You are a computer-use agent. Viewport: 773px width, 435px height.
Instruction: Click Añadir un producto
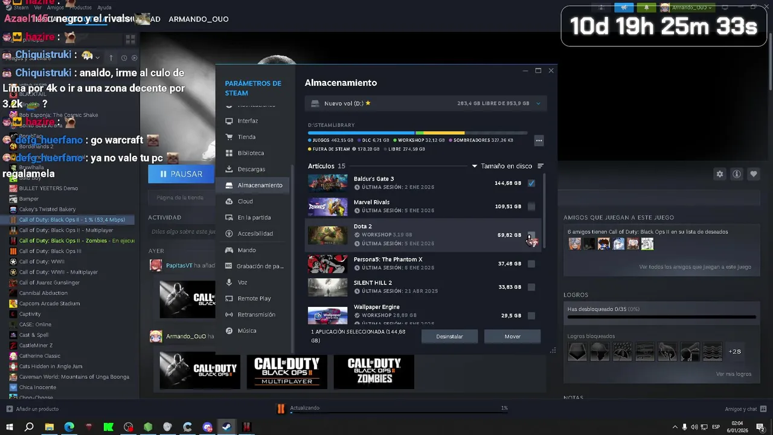tap(33, 409)
